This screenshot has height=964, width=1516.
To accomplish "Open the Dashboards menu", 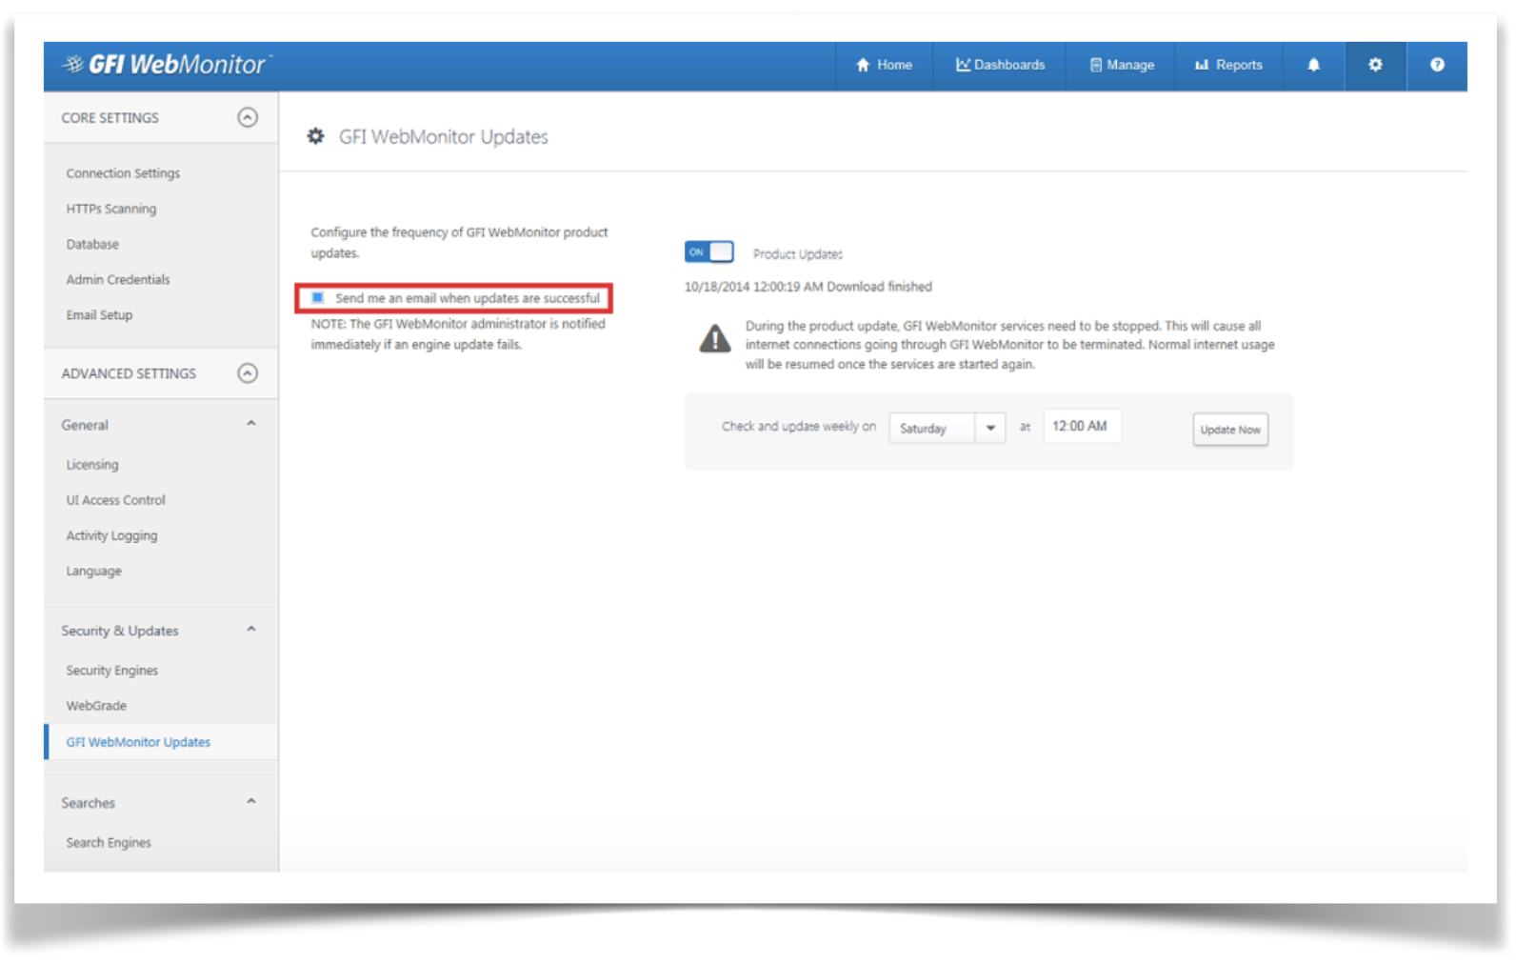I will (x=1000, y=65).
